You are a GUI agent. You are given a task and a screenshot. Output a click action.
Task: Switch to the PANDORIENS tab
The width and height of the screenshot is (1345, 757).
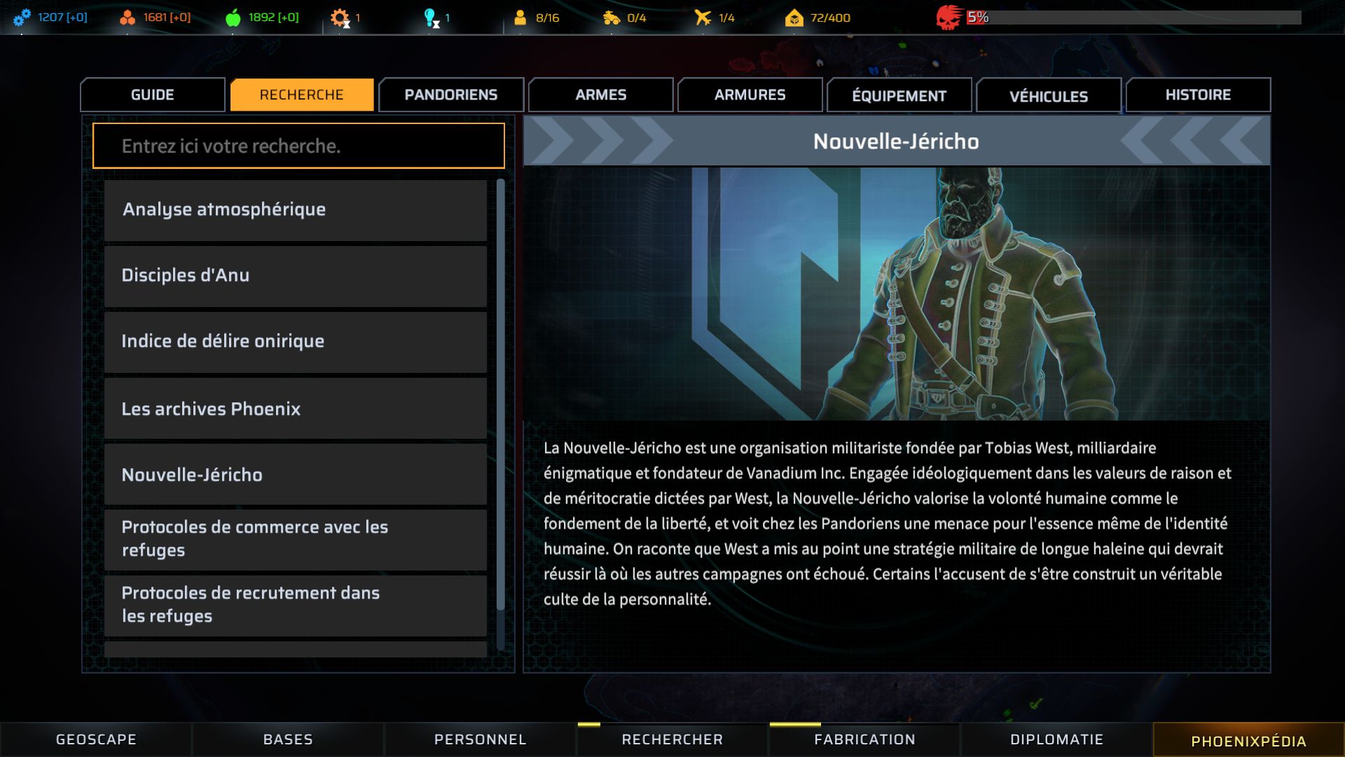(x=451, y=95)
